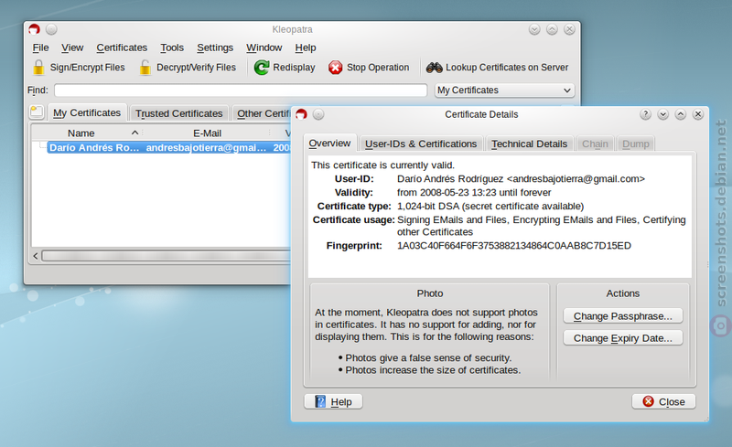Switch to the Trusted Certificates tab
Viewport: 732px width, 447px height.
tap(178, 113)
